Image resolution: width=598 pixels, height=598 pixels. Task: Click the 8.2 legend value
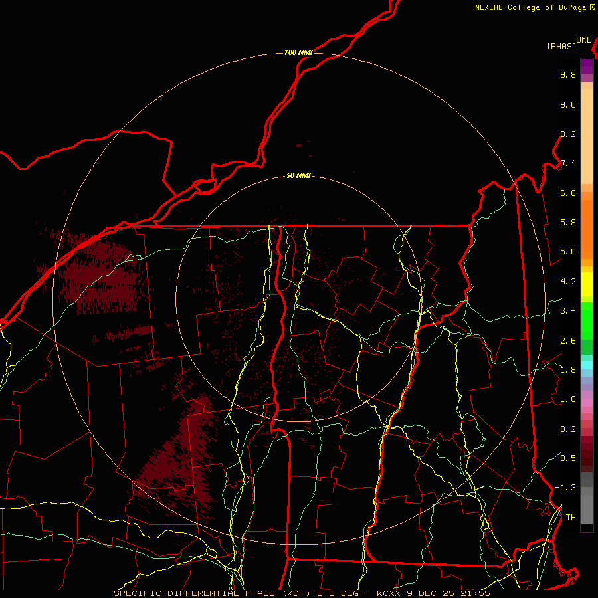pyautogui.click(x=568, y=134)
